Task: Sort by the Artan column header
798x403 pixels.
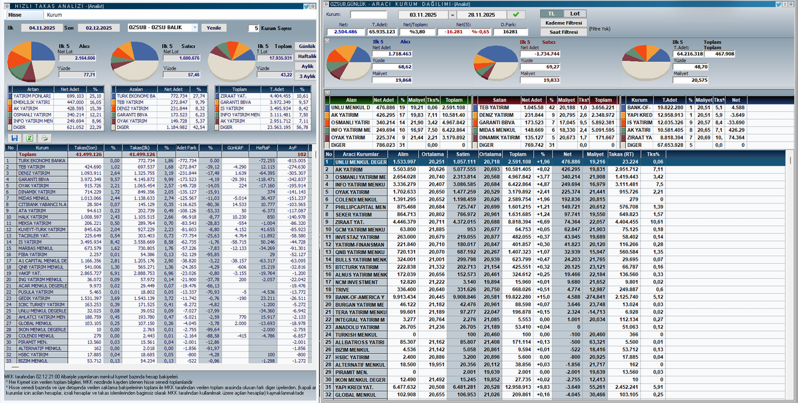Action: point(35,89)
